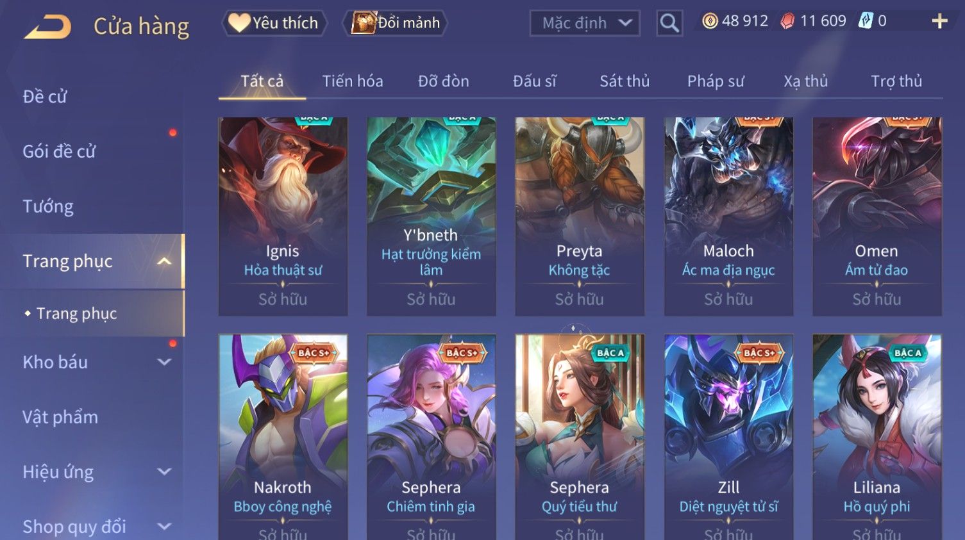Open the search magnifier icon

669,23
